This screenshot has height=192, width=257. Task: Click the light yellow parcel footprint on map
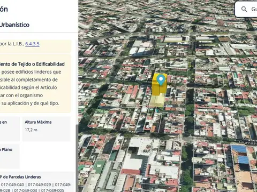coord(157,101)
